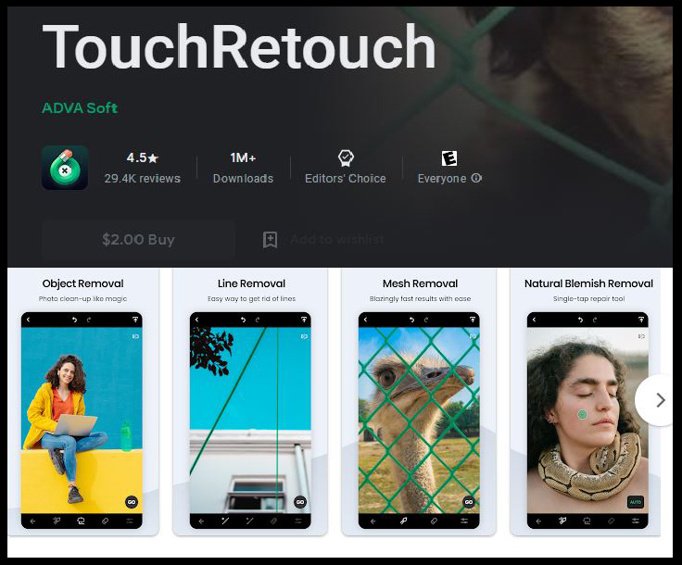Click the "Blazingly fast results with ease" caption

[x=420, y=298]
